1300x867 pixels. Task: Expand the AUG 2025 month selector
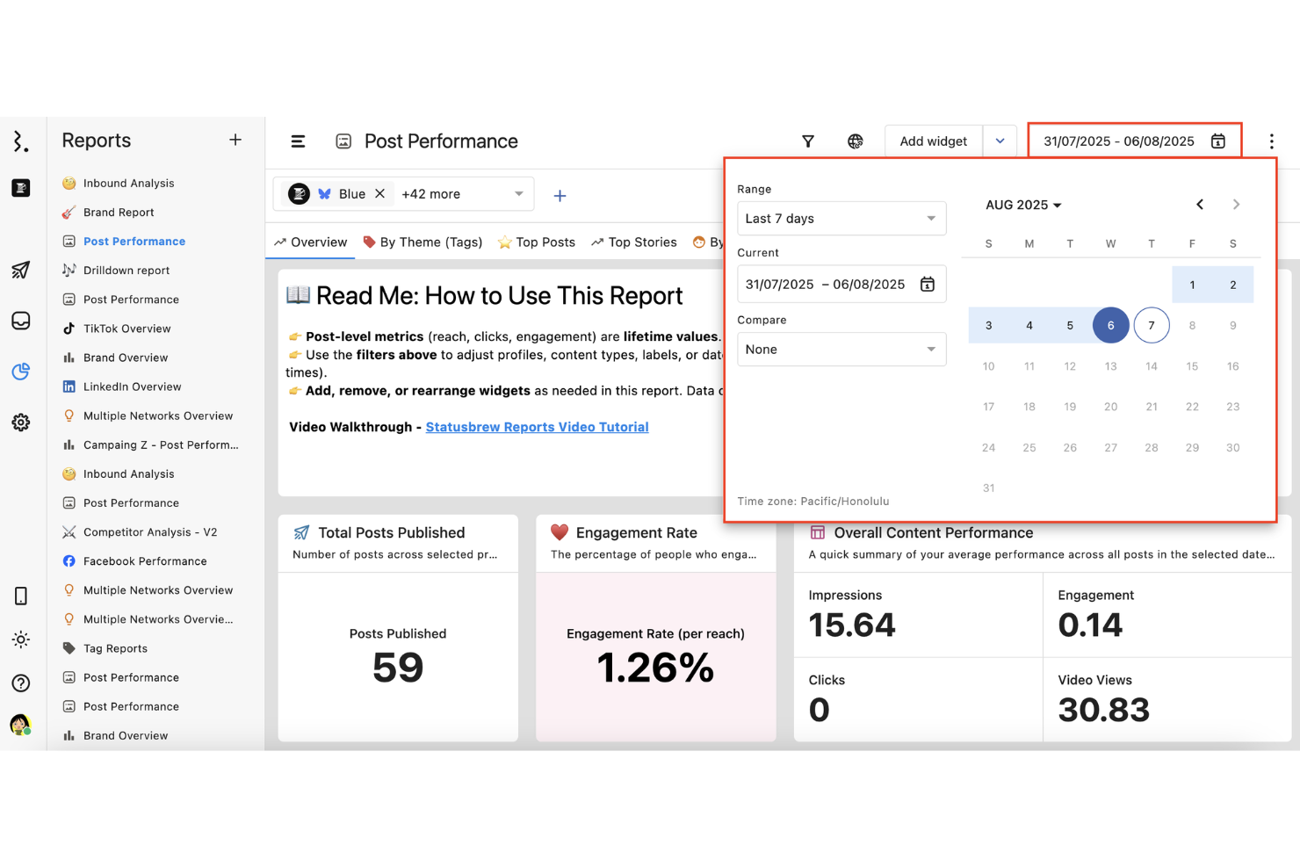pos(1023,205)
